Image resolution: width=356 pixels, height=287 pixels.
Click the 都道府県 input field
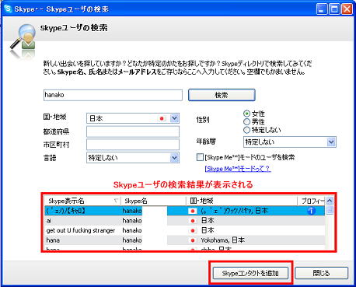tap(133, 131)
